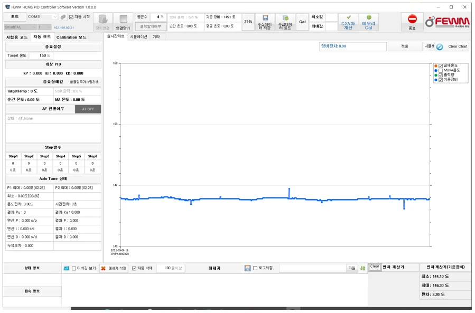Click the 장치연결 database icon button

click(103, 22)
